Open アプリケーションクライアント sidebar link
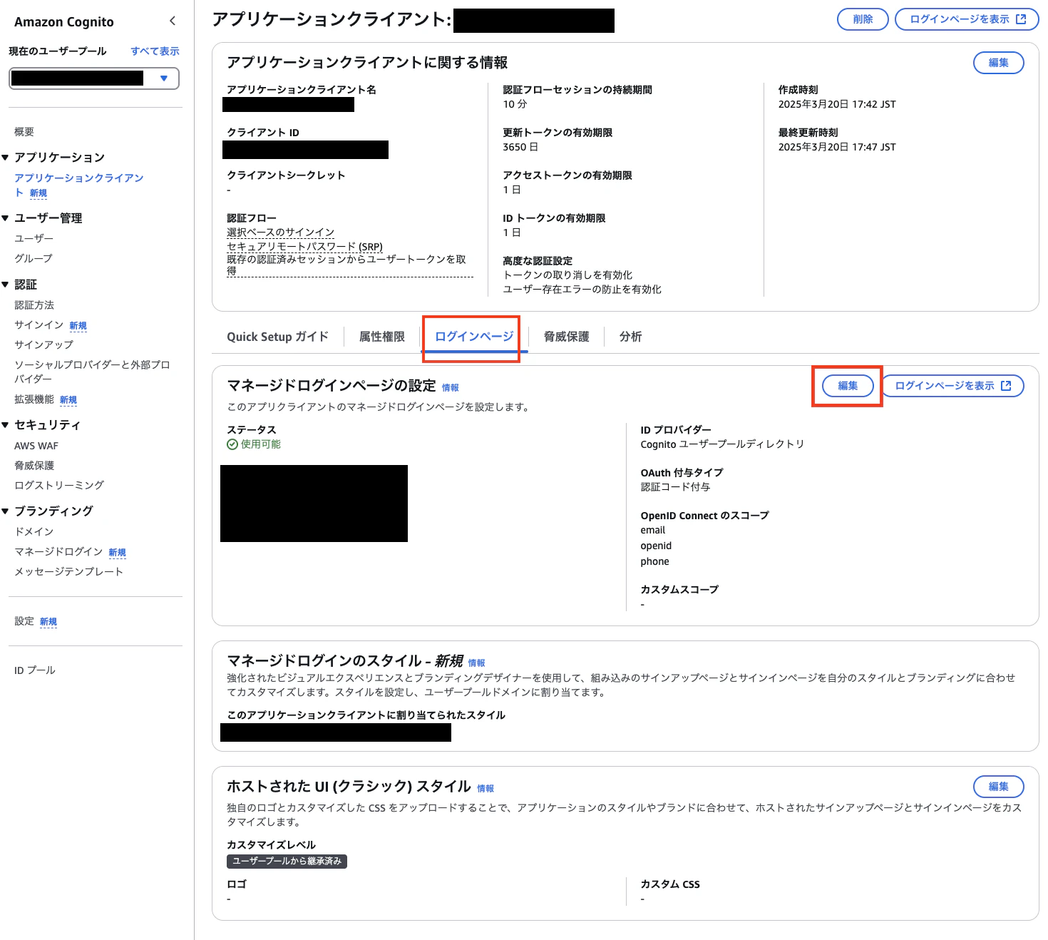Image resolution: width=1048 pixels, height=940 pixels. [78, 185]
